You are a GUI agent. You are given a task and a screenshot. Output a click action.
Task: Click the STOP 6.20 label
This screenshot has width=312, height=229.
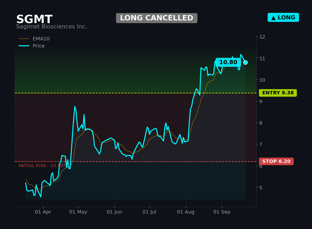click(x=276, y=162)
